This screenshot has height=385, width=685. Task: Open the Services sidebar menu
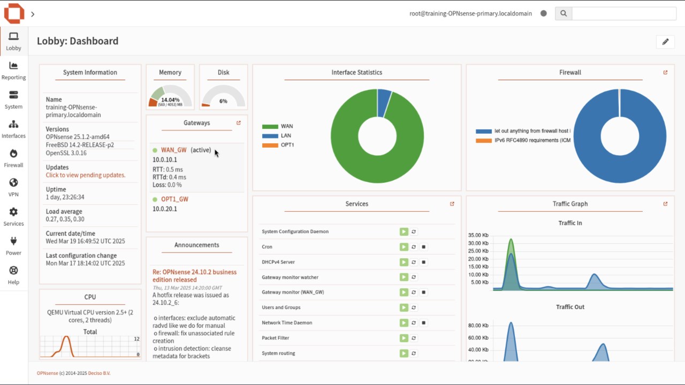pyautogui.click(x=14, y=217)
